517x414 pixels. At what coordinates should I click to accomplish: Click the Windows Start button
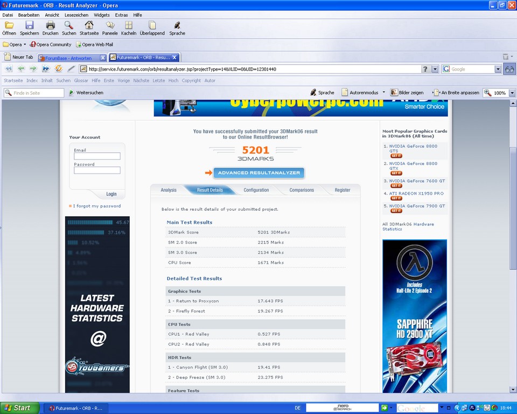click(x=19, y=408)
